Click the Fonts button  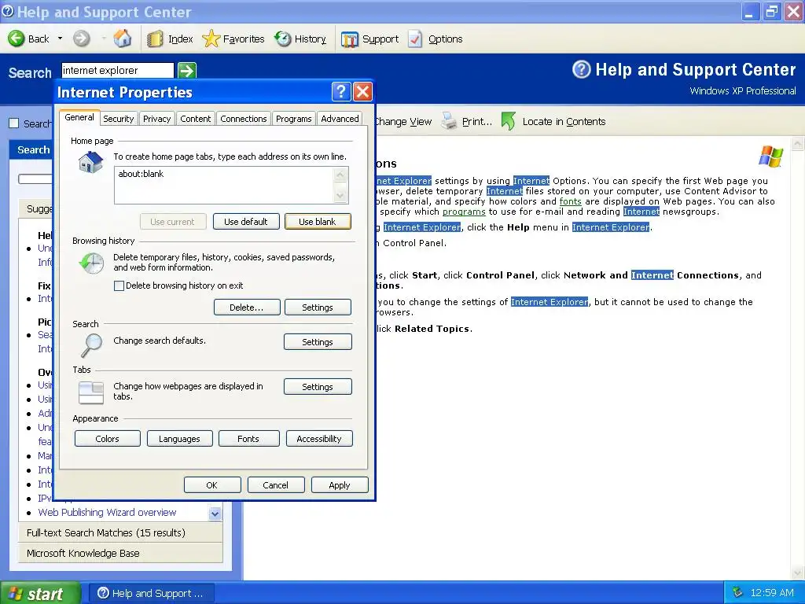click(x=249, y=439)
